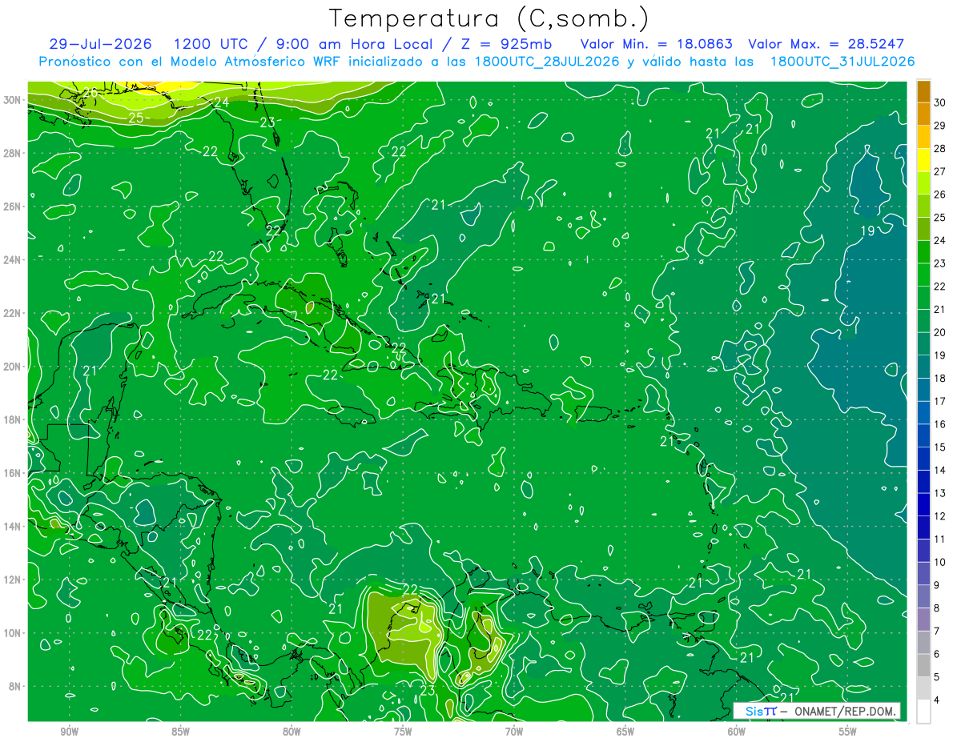This screenshot has height=742, width=961.
Task: Click "Valor Min. = 18.0863" text
Action: [x=656, y=44]
